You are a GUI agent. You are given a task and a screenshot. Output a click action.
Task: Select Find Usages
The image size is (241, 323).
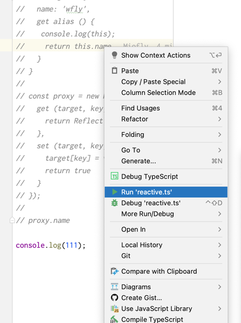click(166, 108)
